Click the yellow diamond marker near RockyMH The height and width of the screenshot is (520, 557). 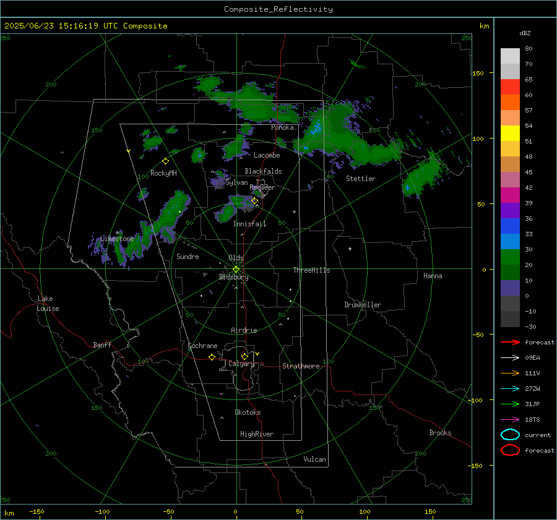click(165, 161)
